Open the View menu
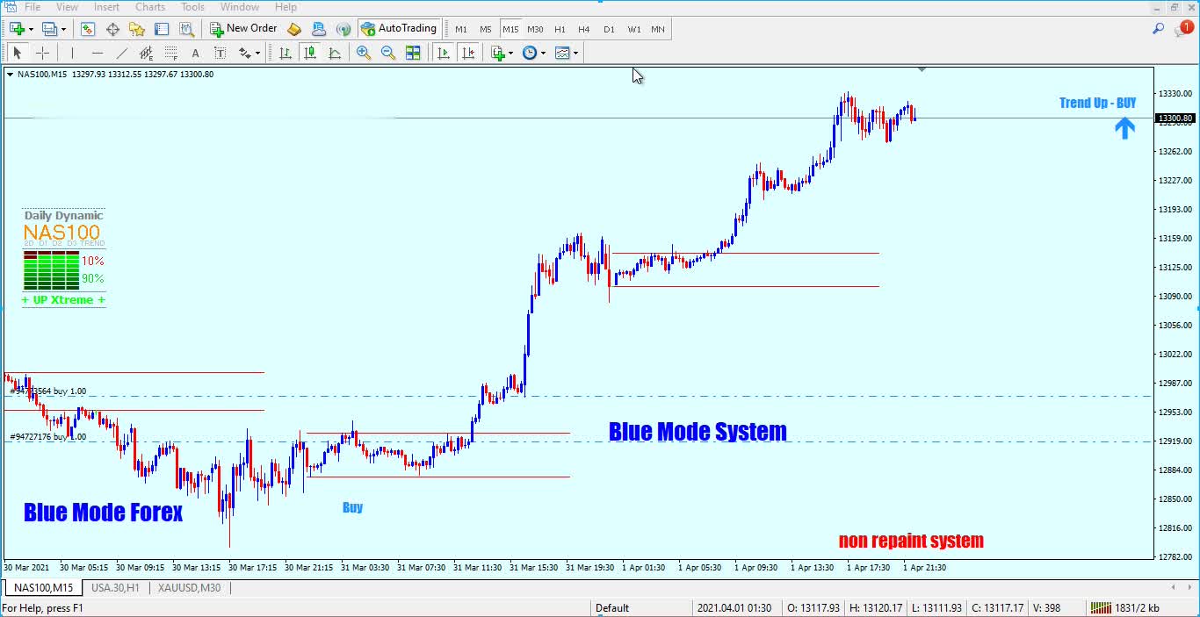 [x=67, y=7]
